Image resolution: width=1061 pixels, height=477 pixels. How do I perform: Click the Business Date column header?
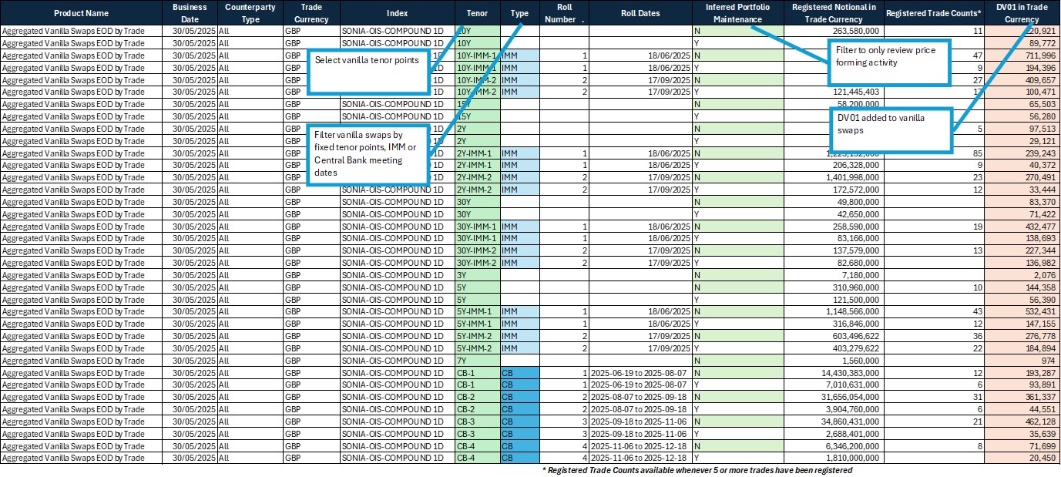(190, 12)
